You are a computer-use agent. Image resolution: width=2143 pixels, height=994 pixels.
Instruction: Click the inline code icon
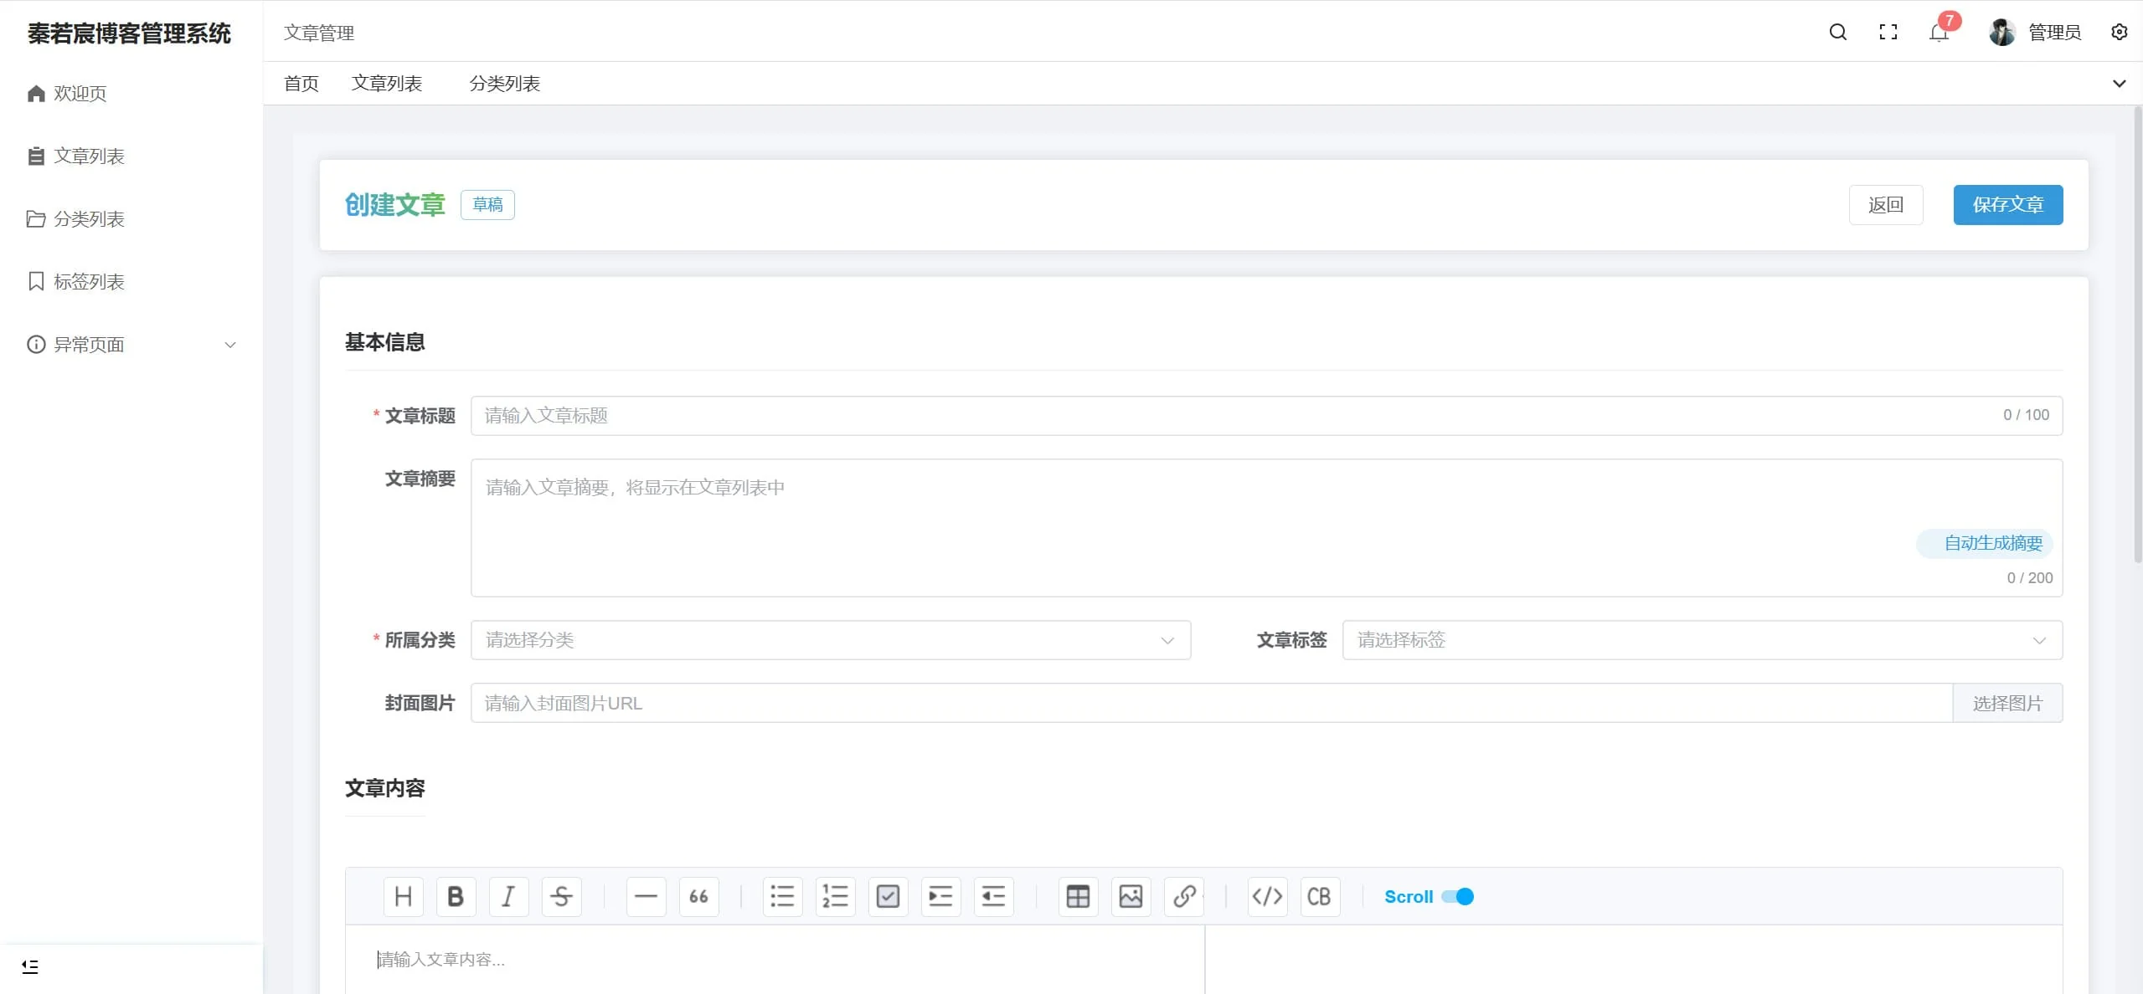pyautogui.click(x=1267, y=896)
